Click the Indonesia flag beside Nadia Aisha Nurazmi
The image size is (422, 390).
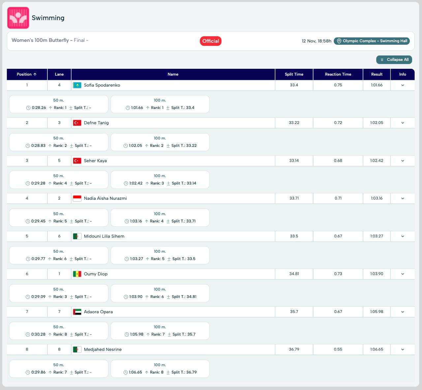click(x=77, y=198)
